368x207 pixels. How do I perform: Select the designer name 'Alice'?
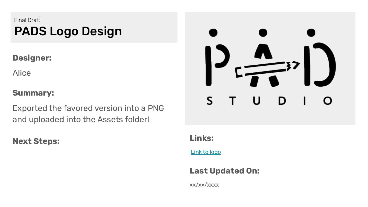pos(22,73)
